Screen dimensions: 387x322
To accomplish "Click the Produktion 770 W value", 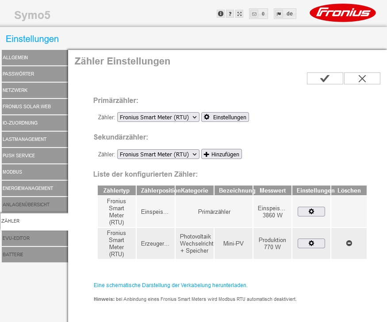I will pos(272,243).
